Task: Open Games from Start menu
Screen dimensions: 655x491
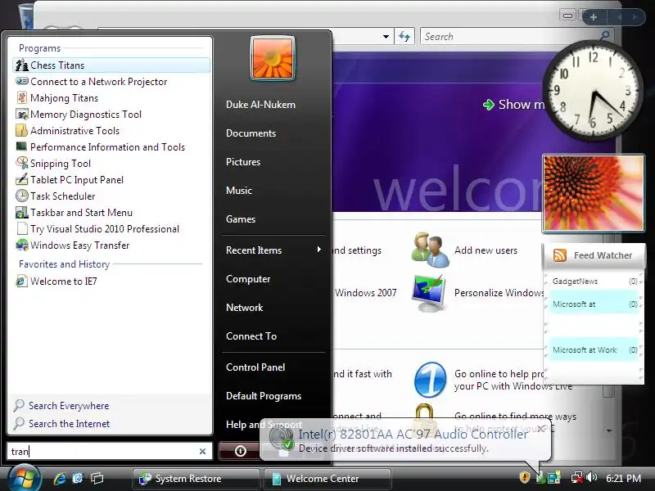Action: point(241,218)
